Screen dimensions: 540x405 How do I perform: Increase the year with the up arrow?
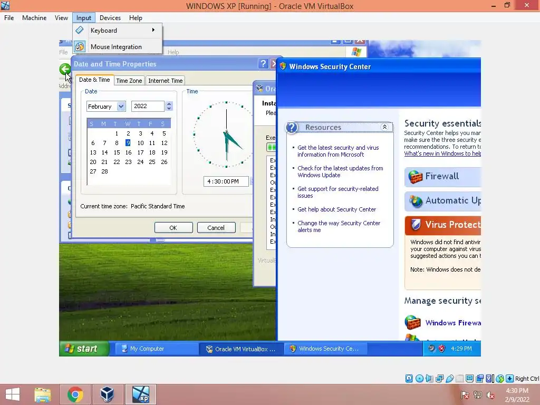point(169,104)
